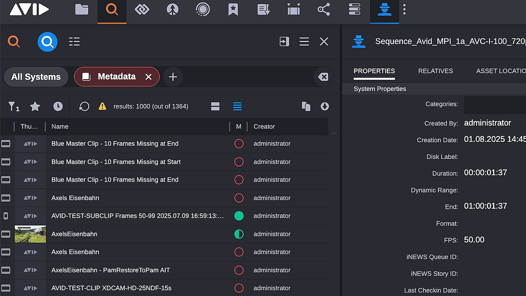Select the All Systems pill
The height and width of the screenshot is (296, 526).
click(36, 77)
